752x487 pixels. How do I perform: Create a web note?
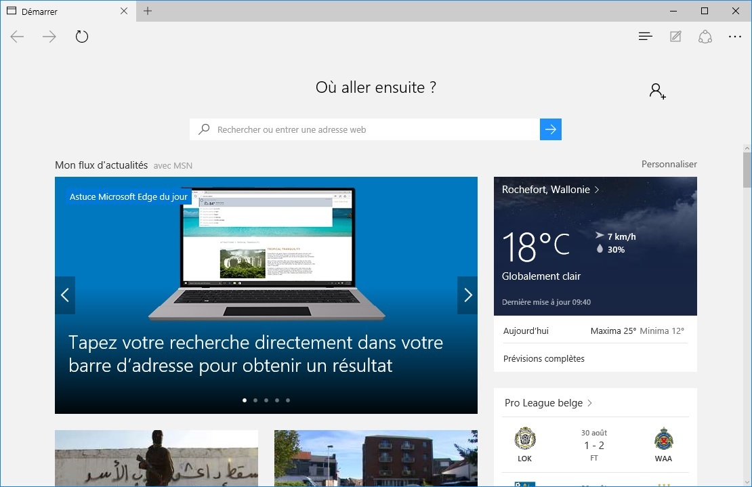click(675, 37)
